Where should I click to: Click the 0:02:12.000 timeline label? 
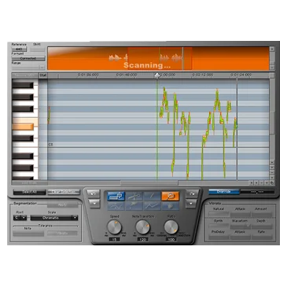pos(202,75)
